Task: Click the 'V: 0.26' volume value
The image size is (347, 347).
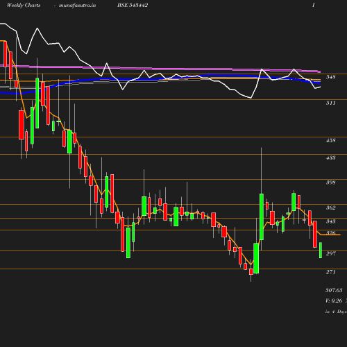Action: point(334,301)
